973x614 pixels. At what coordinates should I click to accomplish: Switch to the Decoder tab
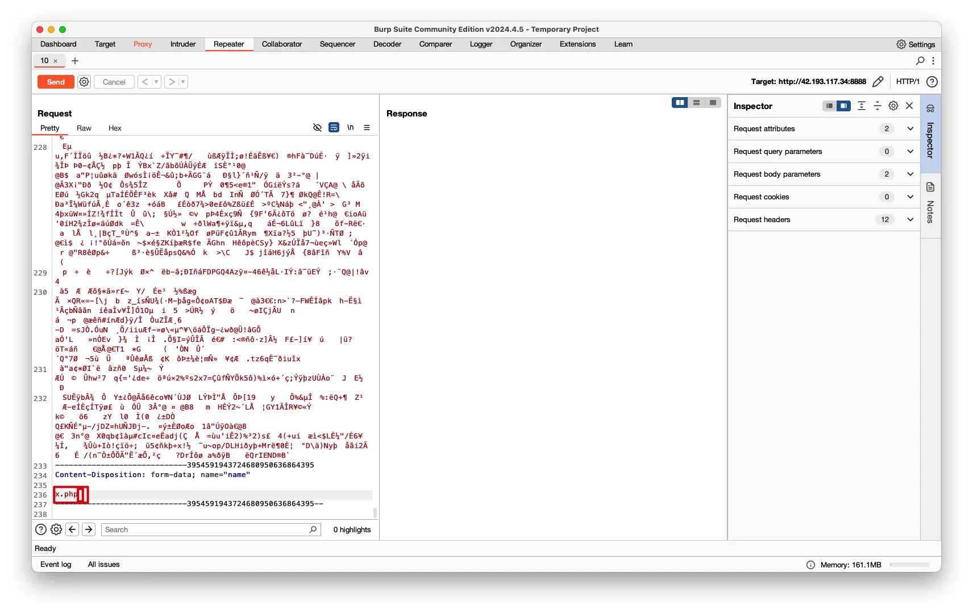point(387,44)
